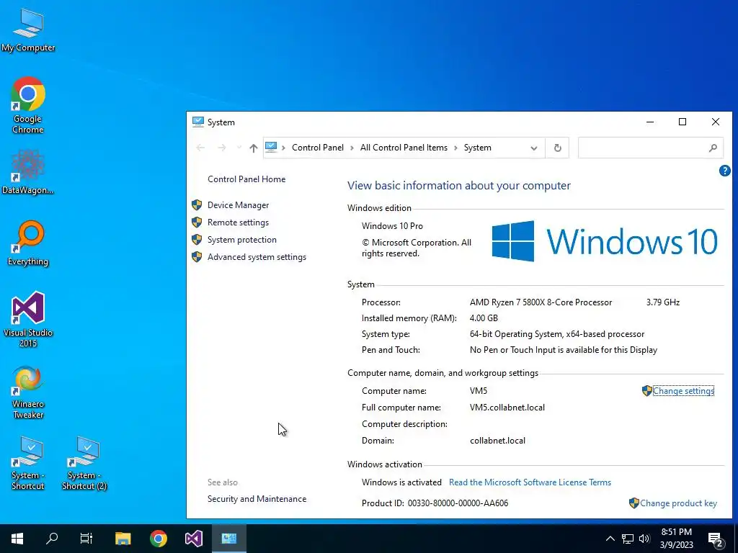This screenshot has height=553, width=738.
Task: Select the Visual Studio 2015 desktop shortcut
Action: click(x=28, y=319)
